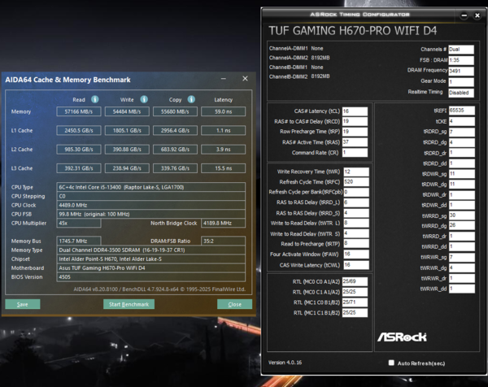Select the Command Rate (CR) field
The width and height of the screenshot is (488, 387).
355,152
